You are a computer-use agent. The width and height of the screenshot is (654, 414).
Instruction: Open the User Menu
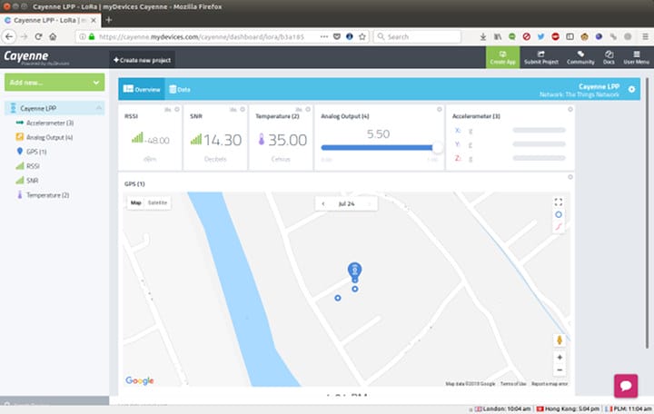(x=636, y=57)
